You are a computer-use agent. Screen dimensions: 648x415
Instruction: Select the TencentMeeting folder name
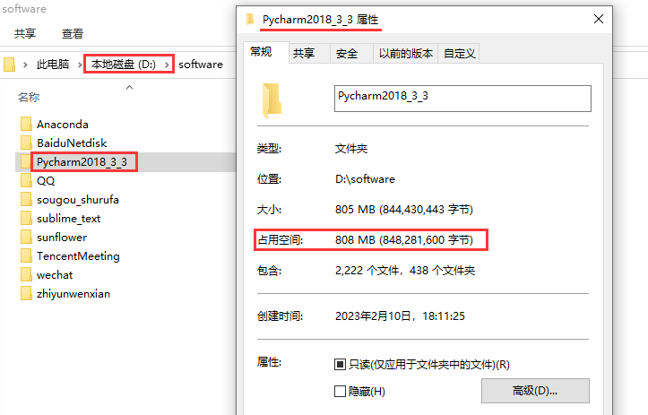point(78,255)
